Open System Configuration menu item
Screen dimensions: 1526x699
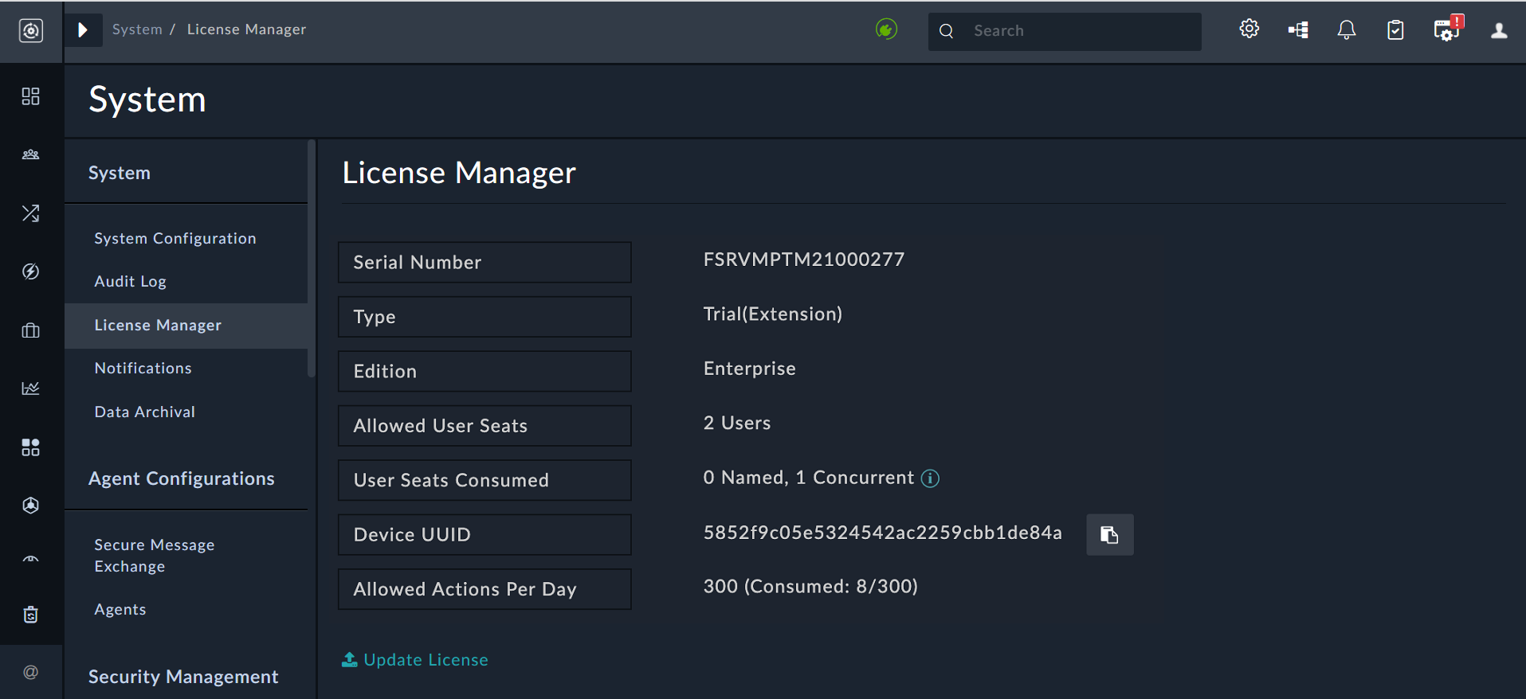pyautogui.click(x=175, y=238)
